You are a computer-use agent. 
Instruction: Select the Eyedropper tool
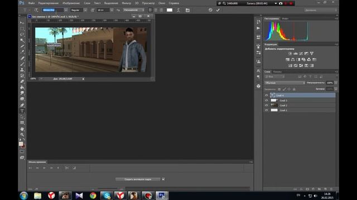tap(22, 52)
